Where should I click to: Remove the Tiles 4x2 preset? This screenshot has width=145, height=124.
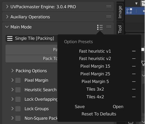click(134, 97)
